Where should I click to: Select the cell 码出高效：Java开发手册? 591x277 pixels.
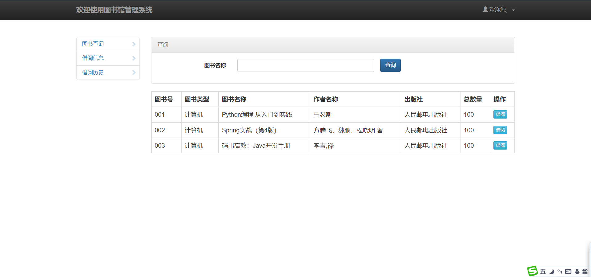[x=264, y=146]
